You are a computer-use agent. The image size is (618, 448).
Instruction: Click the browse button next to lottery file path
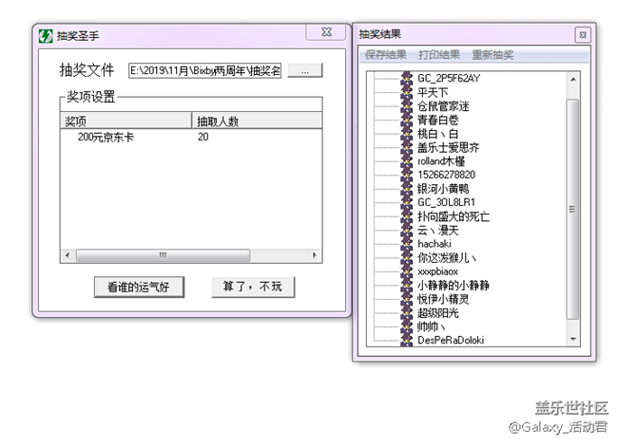(x=305, y=71)
